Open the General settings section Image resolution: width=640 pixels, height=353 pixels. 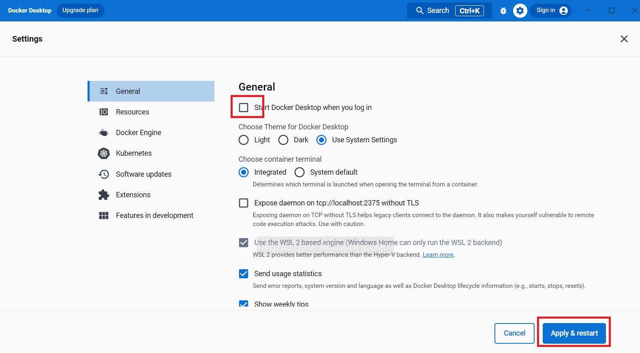tap(151, 91)
